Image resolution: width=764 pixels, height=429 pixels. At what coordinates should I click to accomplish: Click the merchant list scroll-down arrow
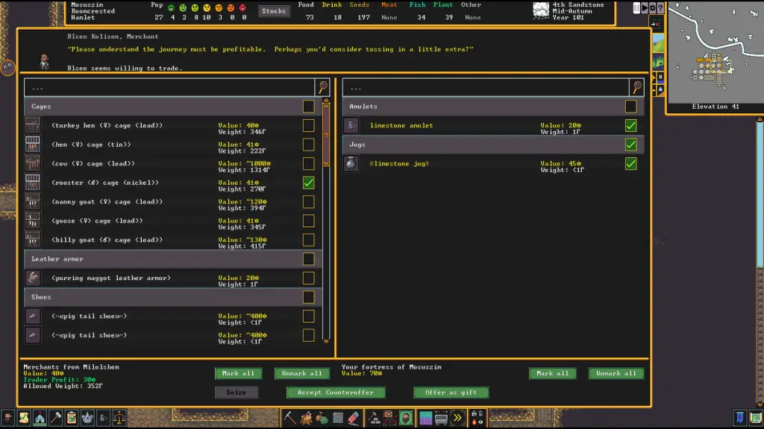(326, 341)
